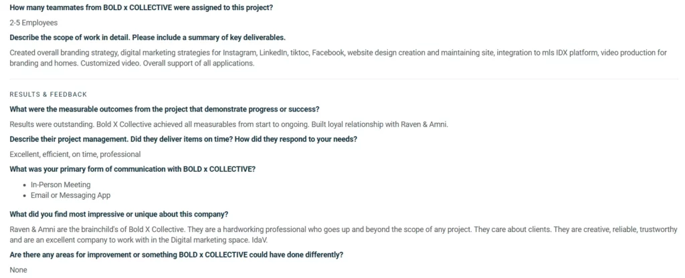The image size is (685, 278).
Task: Click the 'Results were outstanding' answer text
Action: click(x=229, y=124)
